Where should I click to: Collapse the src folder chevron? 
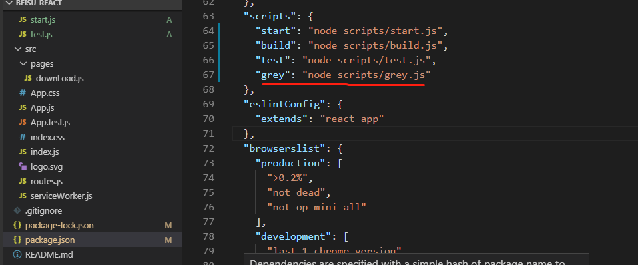point(17,49)
